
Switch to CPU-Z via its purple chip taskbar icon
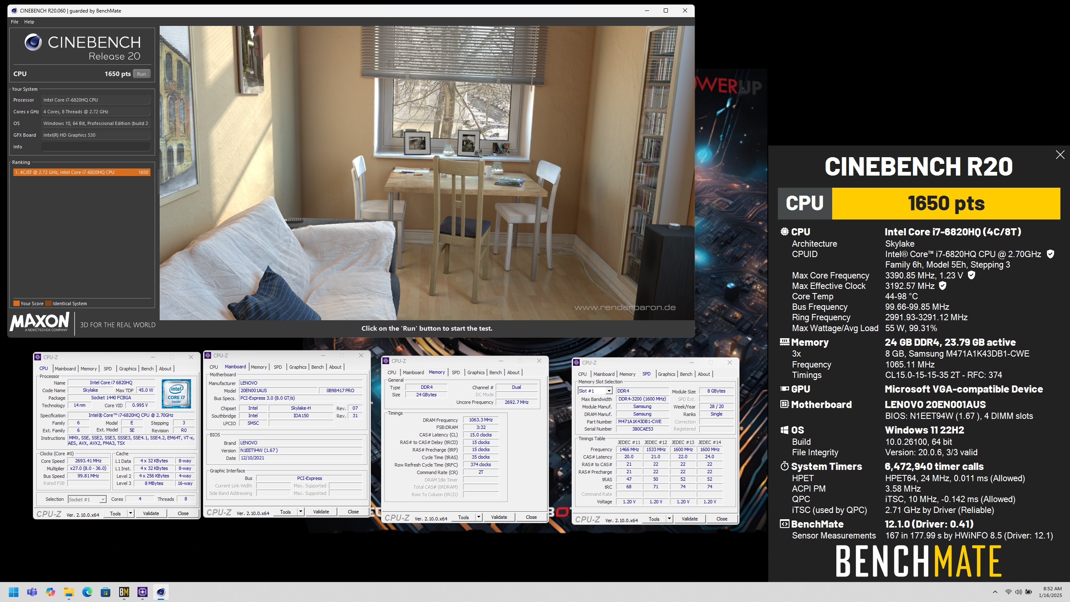click(143, 592)
